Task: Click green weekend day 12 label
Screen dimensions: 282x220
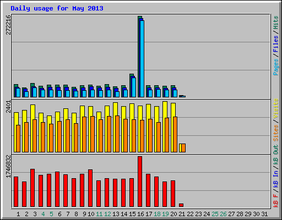Action: pyautogui.click(x=107, y=214)
